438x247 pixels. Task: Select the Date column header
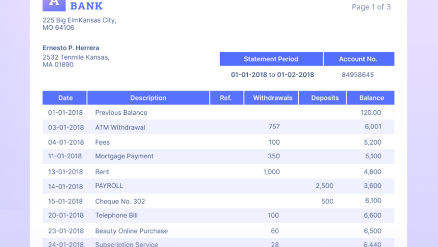coord(65,98)
